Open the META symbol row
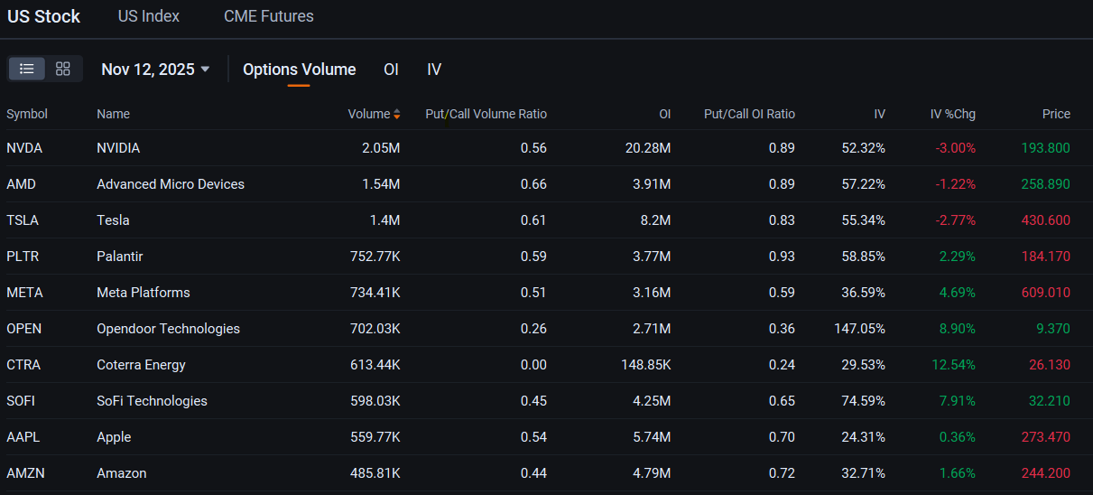 (24, 293)
